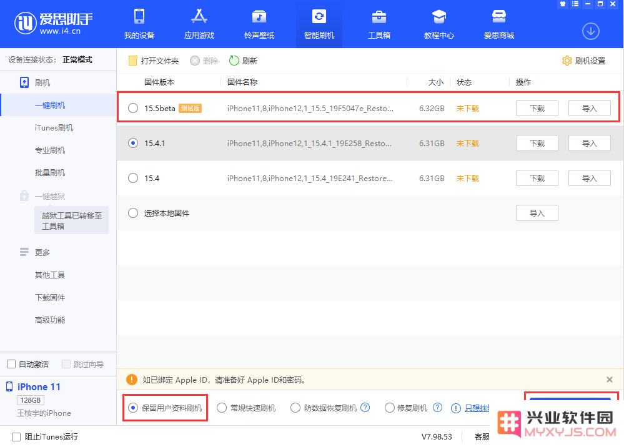Viewport: 624px width, 447px height.
Task: Click the 128GB storage badge
Action: pyautogui.click(x=31, y=400)
